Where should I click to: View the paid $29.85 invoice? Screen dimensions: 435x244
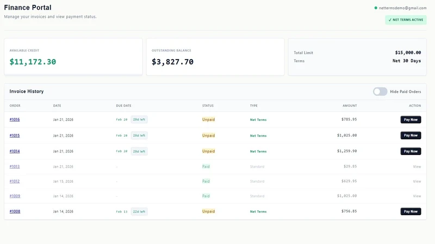click(x=417, y=166)
